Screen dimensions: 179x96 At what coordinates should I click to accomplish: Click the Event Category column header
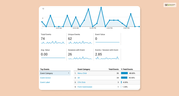[x=84, y=69]
